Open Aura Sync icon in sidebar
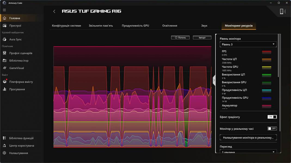This screenshot has width=291, height=163. 5,39
